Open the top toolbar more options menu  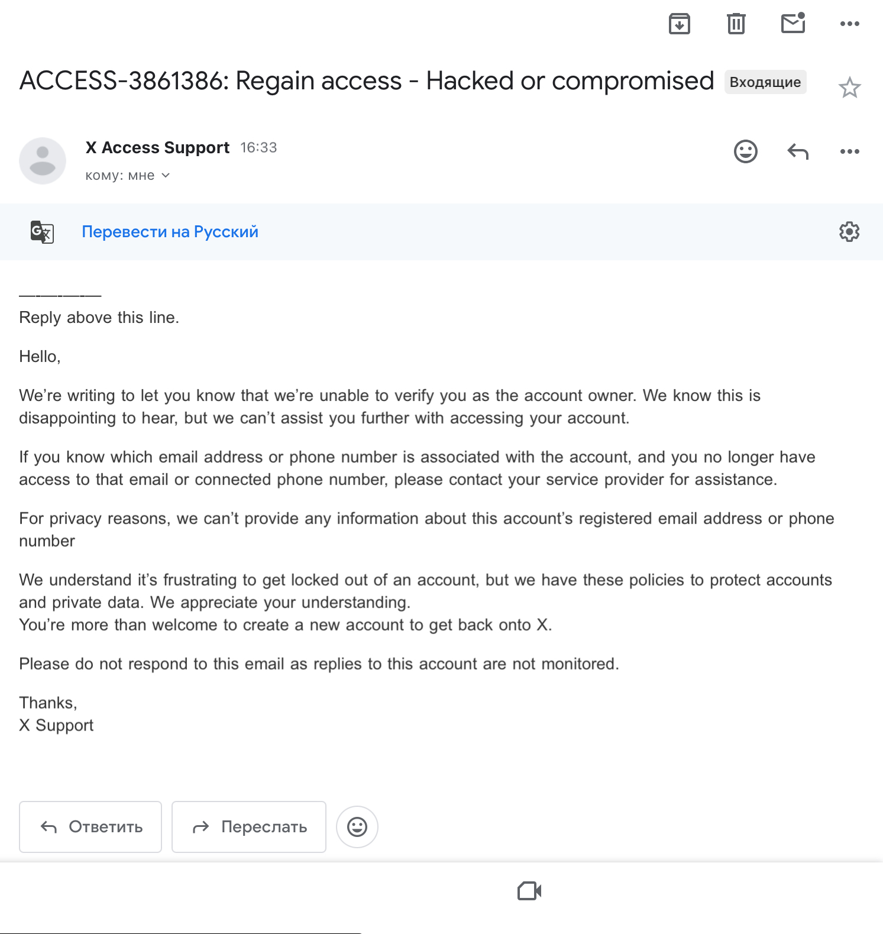tap(849, 24)
